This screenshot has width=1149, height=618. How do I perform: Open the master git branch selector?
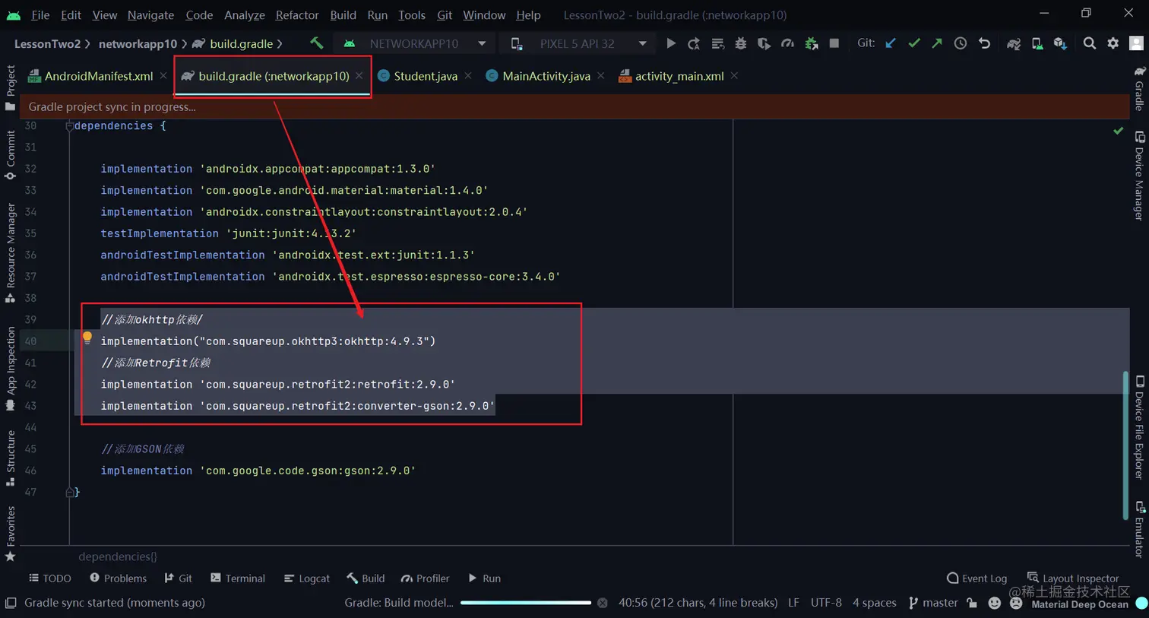933,603
